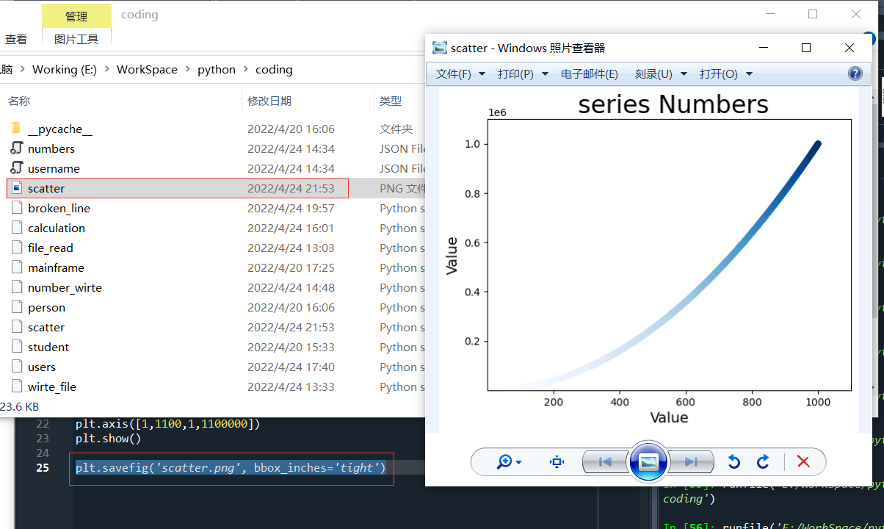The width and height of the screenshot is (884, 529).
Task: Click the users file icon
Action: (x=16, y=367)
